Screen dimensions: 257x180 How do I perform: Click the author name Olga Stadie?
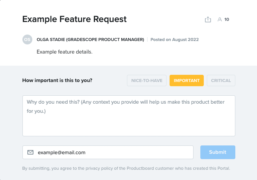coord(51,39)
